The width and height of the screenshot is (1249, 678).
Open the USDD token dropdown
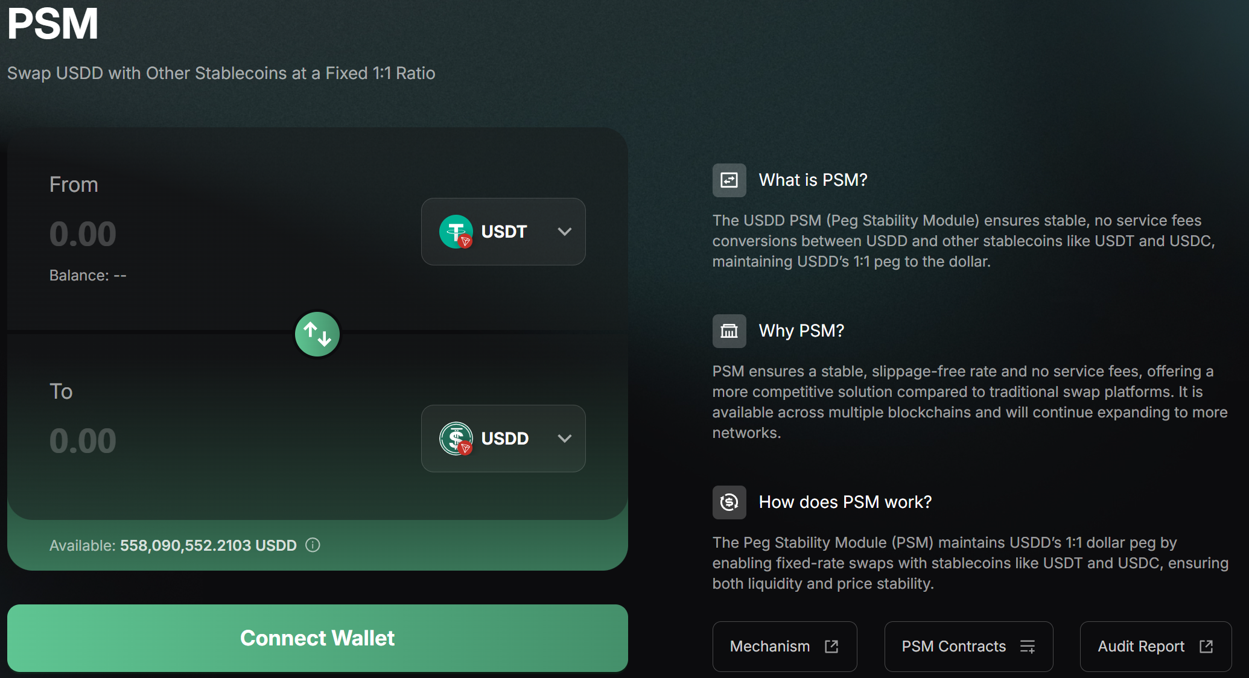pyautogui.click(x=503, y=439)
